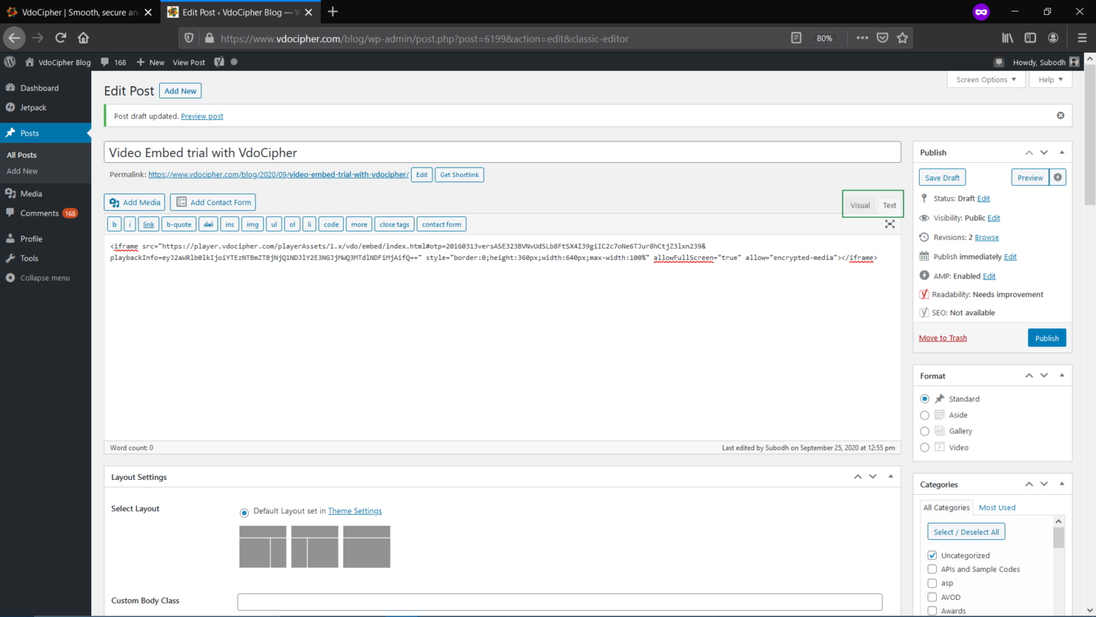Select Aside post format
The height and width of the screenshot is (617, 1096).
coord(925,415)
